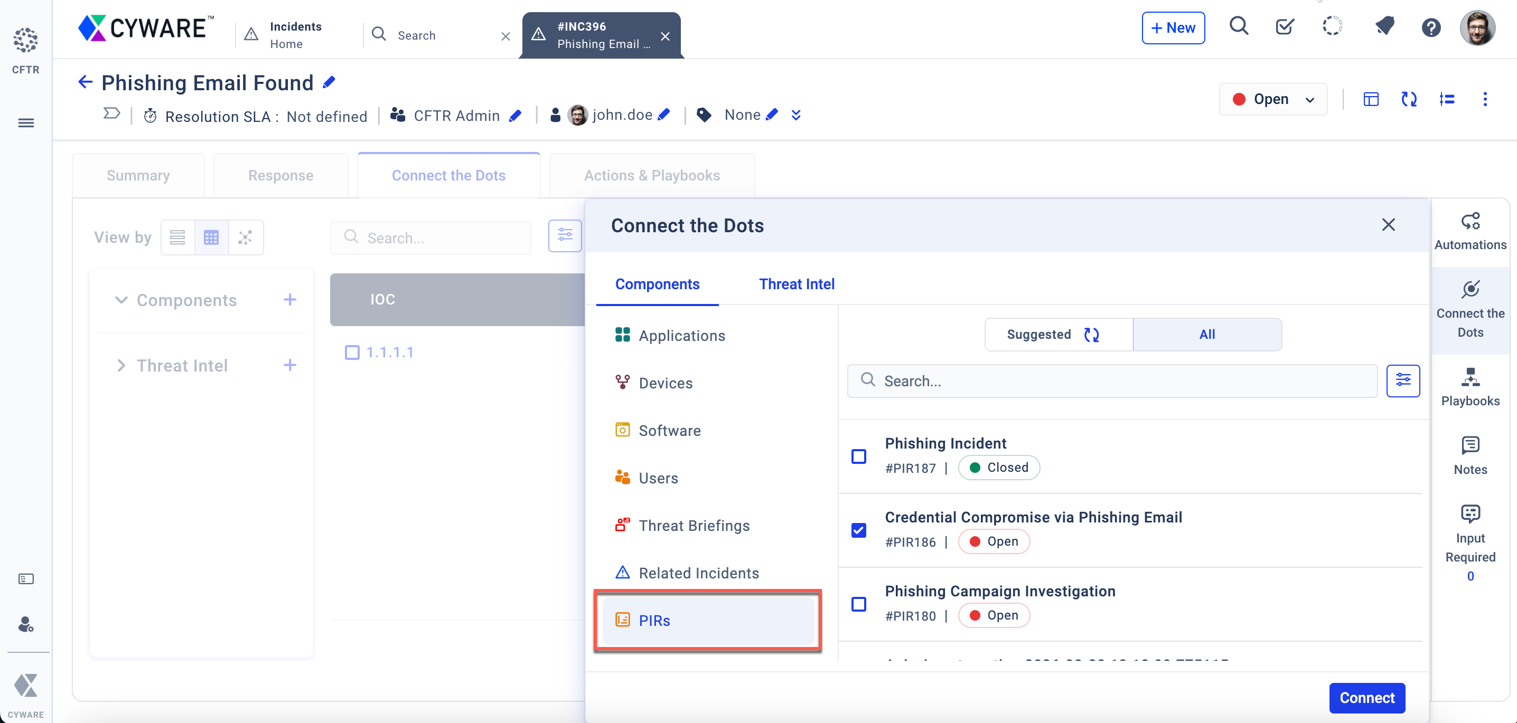Click the Input Required icon

(1469, 514)
